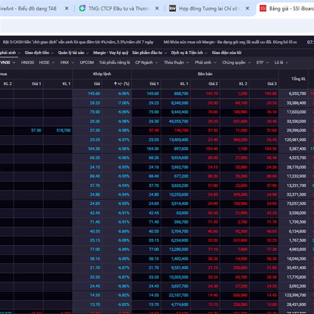314x314 pixels.
Task: Click the TNG tab green favicon
Action: pos(83,8)
